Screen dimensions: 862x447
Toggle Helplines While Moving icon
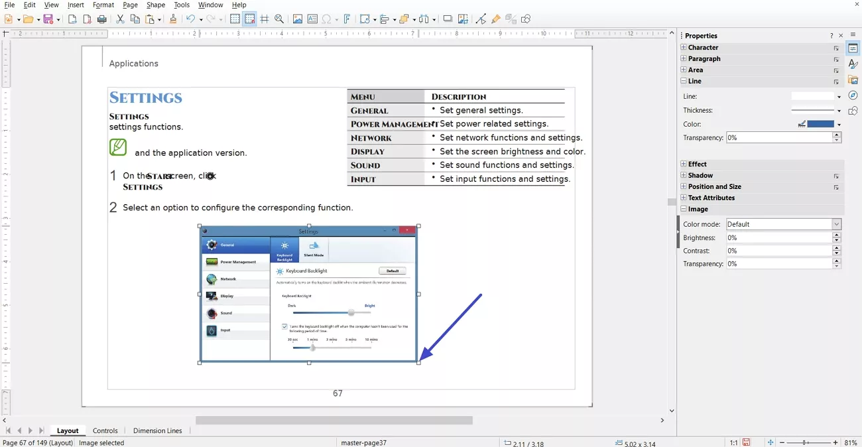tap(265, 19)
